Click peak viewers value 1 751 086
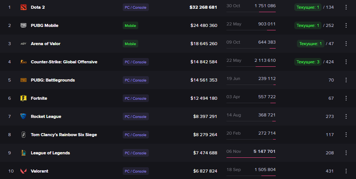356x179 pixels. 265,6
